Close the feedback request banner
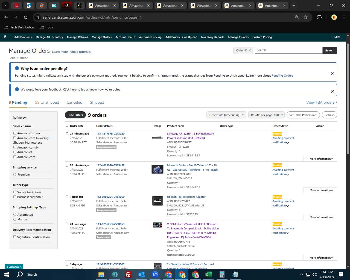Screen dimensions: 350x280 332,91
